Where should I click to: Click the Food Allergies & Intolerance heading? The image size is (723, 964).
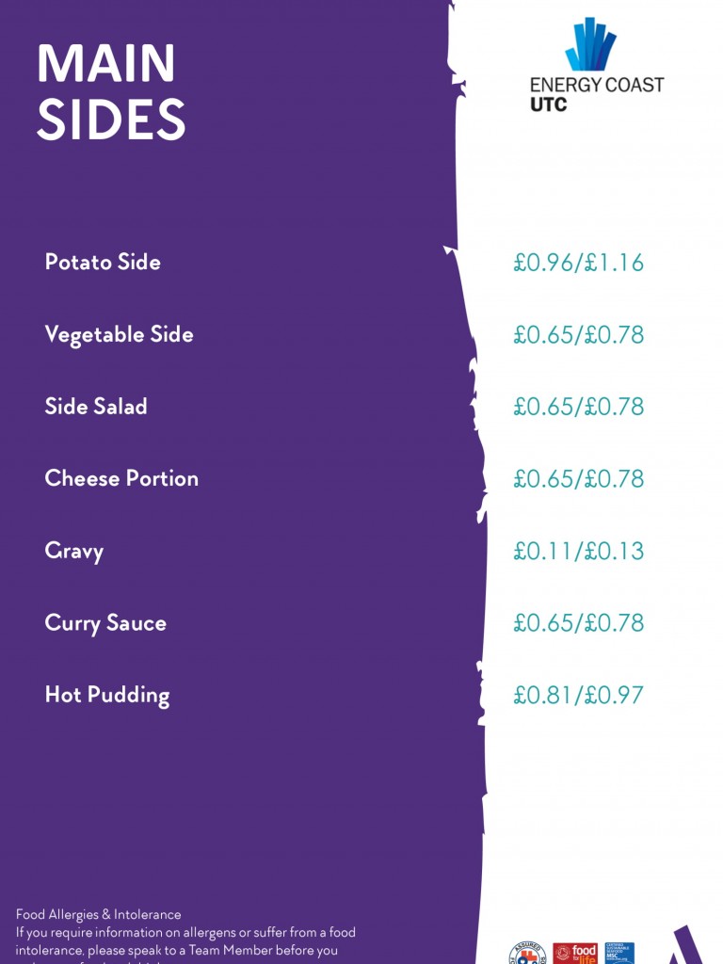(98, 914)
